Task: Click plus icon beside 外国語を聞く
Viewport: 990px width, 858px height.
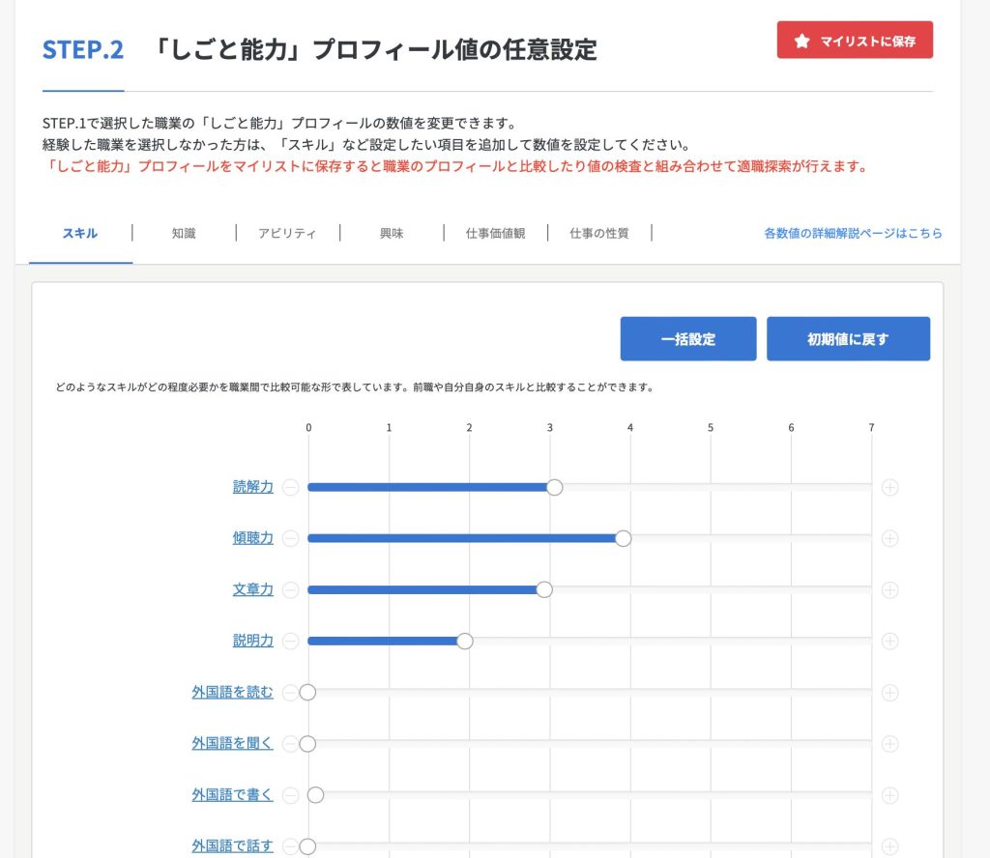Action: [x=889, y=743]
